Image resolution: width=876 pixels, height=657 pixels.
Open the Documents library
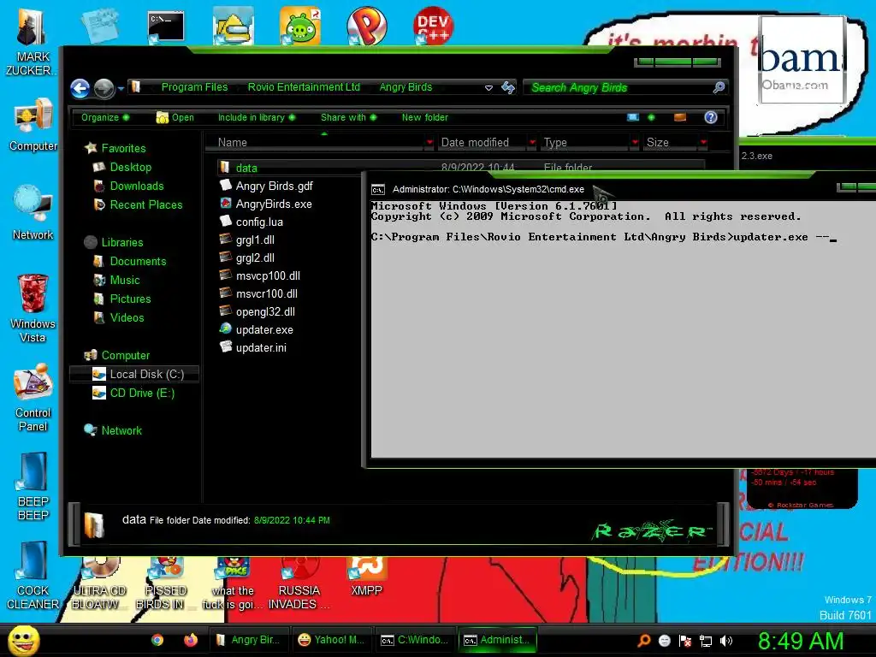pyautogui.click(x=138, y=262)
